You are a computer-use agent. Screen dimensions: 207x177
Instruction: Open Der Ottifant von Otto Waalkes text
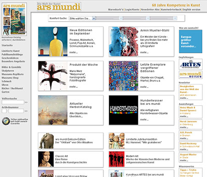pyautogui.click(x=74, y=143)
